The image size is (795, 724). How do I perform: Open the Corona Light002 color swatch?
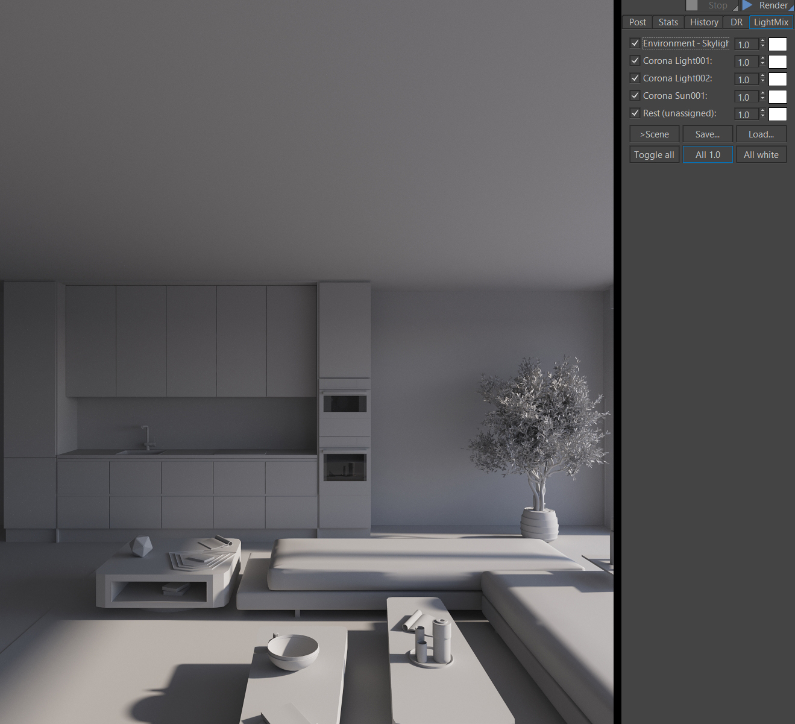pos(778,79)
